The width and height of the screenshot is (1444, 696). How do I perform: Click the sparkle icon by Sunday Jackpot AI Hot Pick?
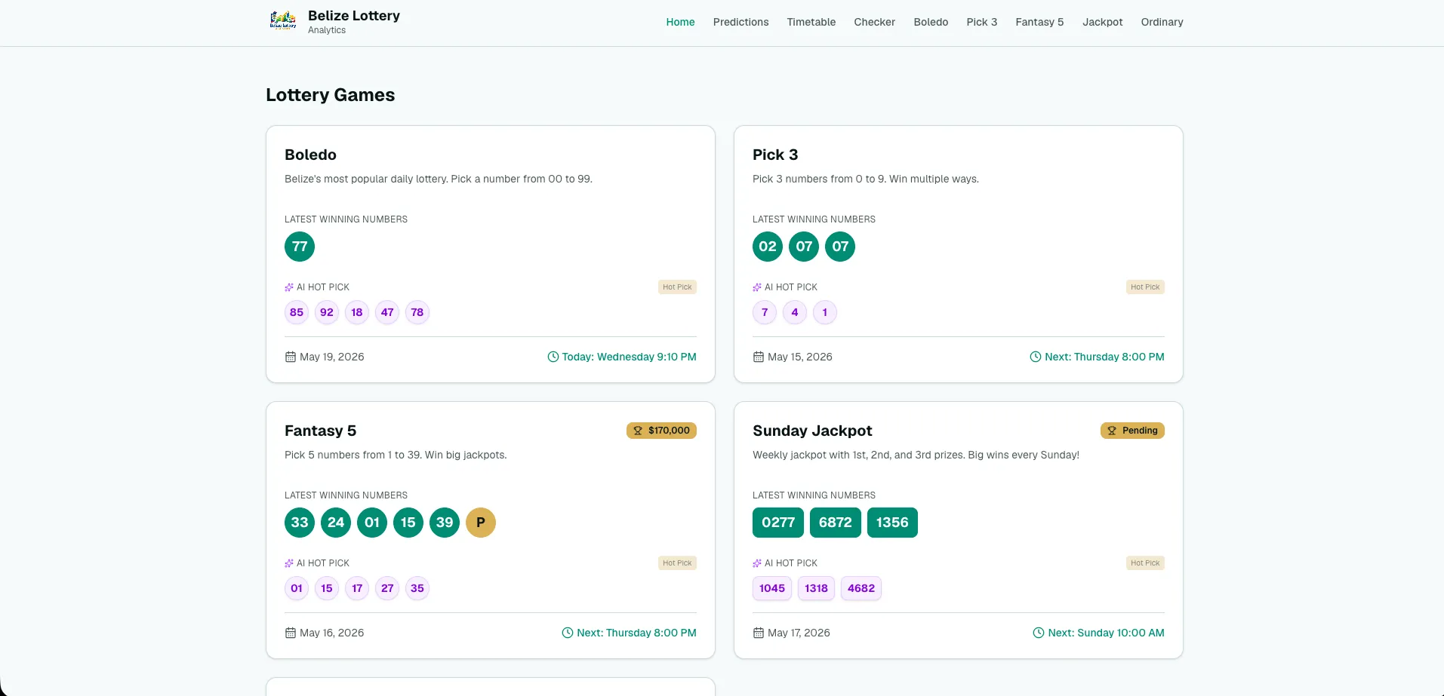[x=757, y=563]
